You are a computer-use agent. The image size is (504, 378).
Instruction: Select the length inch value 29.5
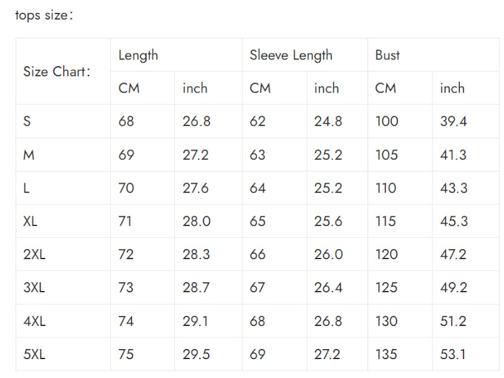(x=196, y=354)
